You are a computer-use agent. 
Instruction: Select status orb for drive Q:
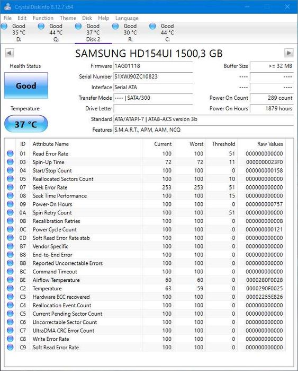click(41, 26)
